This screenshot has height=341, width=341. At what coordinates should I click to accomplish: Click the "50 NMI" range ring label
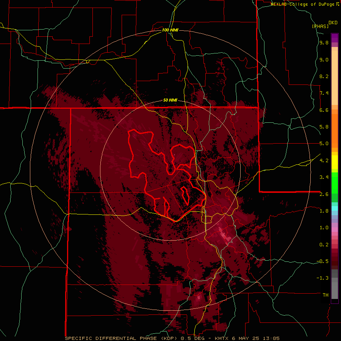pos(170,100)
